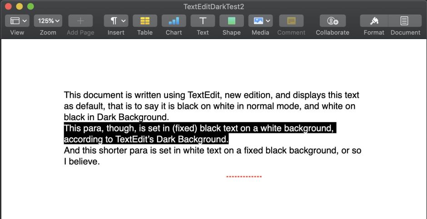Click the text 'black in Dark Background.'
Image resolution: width=427 pixels, height=219 pixels.
click(x=117, y=117)
